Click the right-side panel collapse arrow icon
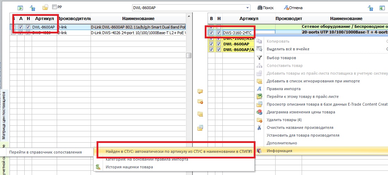This screenshot has height=175, width=388. point(381,8)
